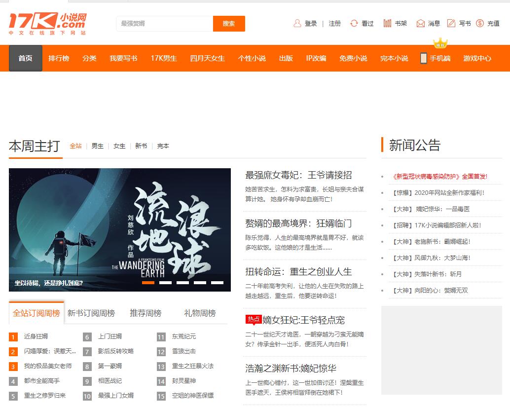Select first orange carousel indicator
Viewport: 510px width, 409px height.
(x=148, y=282)
